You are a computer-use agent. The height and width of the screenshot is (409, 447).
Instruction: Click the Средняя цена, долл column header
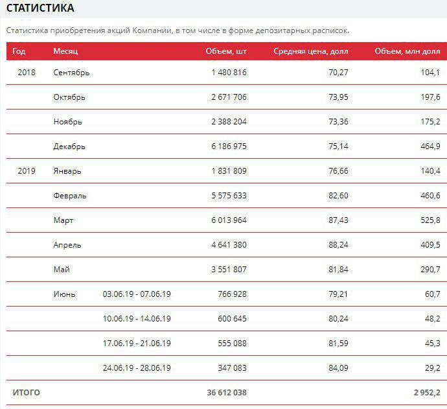(x=311, y=51)
